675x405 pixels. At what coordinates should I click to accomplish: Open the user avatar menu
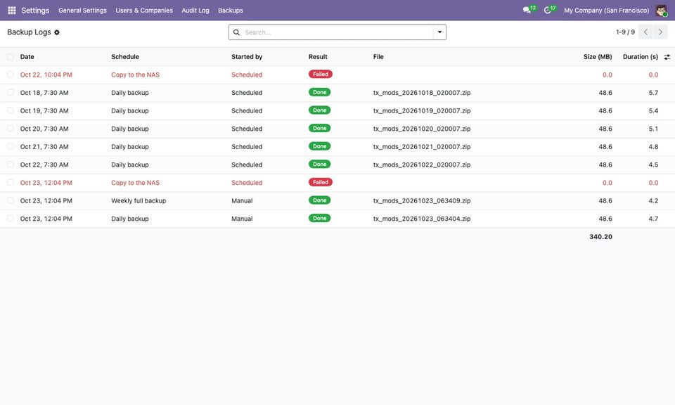tap(661, 11)
